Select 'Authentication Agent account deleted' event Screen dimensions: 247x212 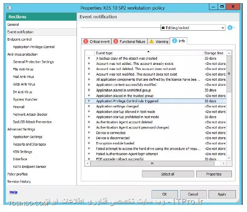(x=156, y=122)
